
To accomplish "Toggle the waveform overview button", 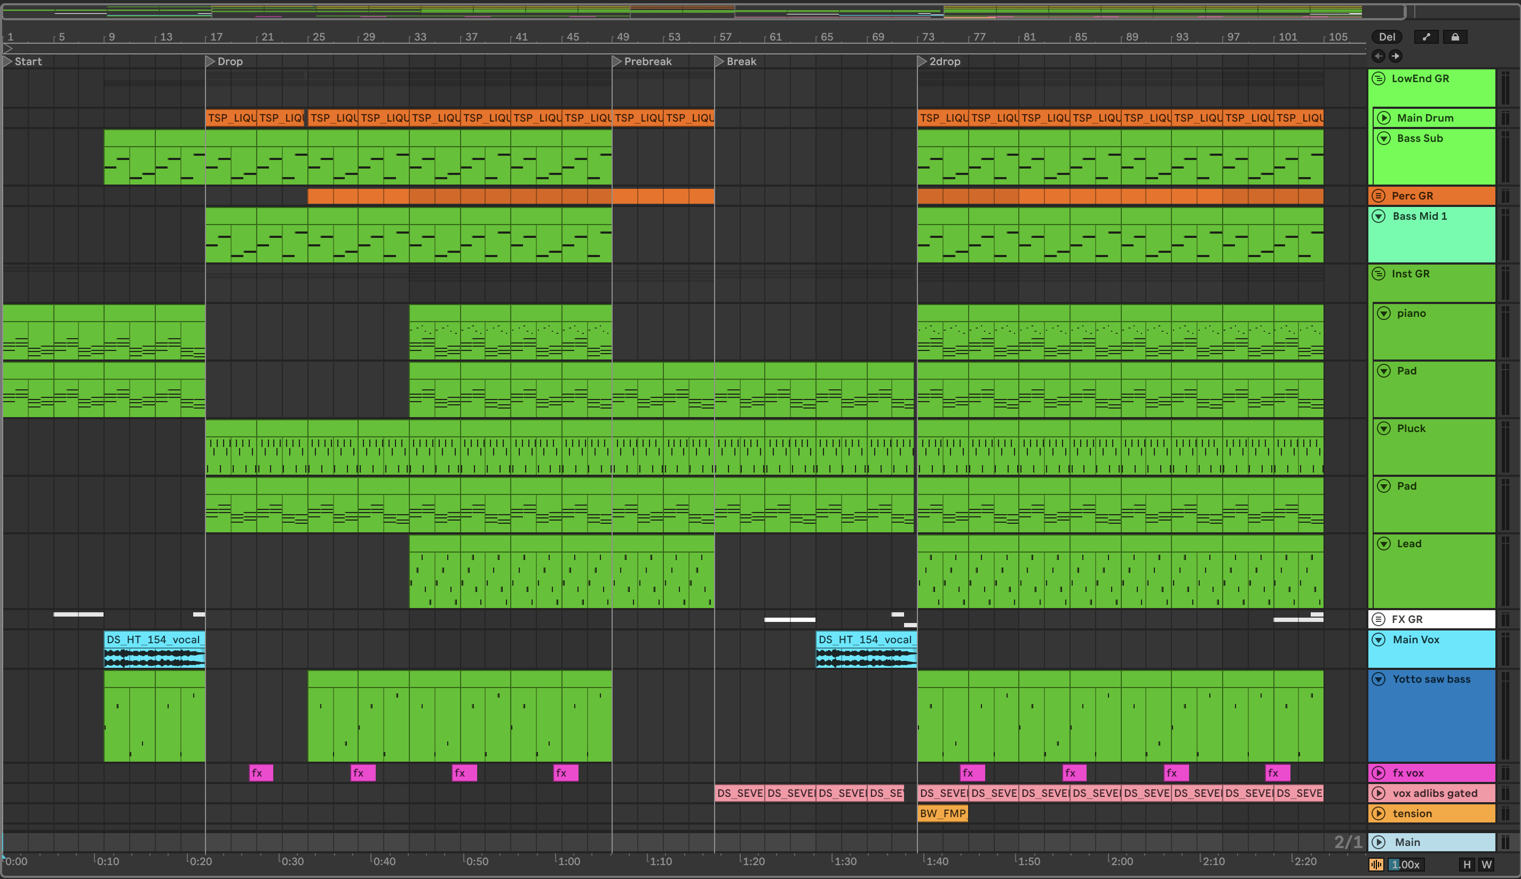I will 1376,865.
